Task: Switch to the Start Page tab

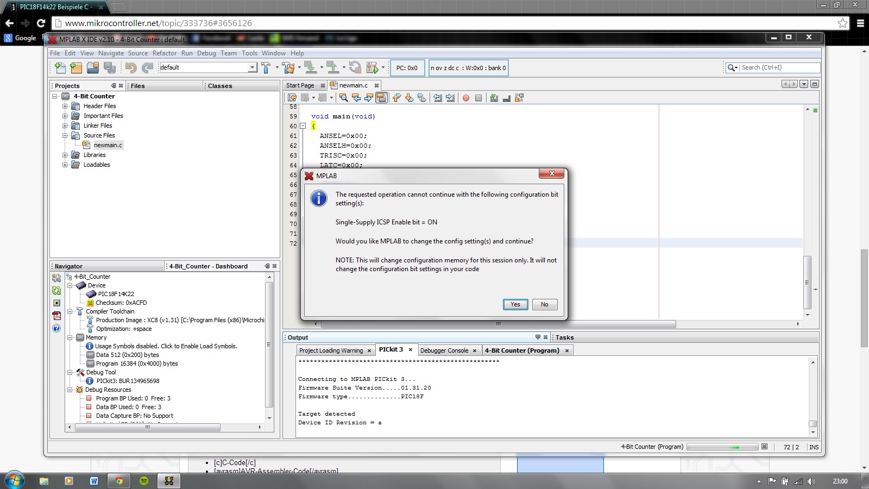Action: pos(300,85)
